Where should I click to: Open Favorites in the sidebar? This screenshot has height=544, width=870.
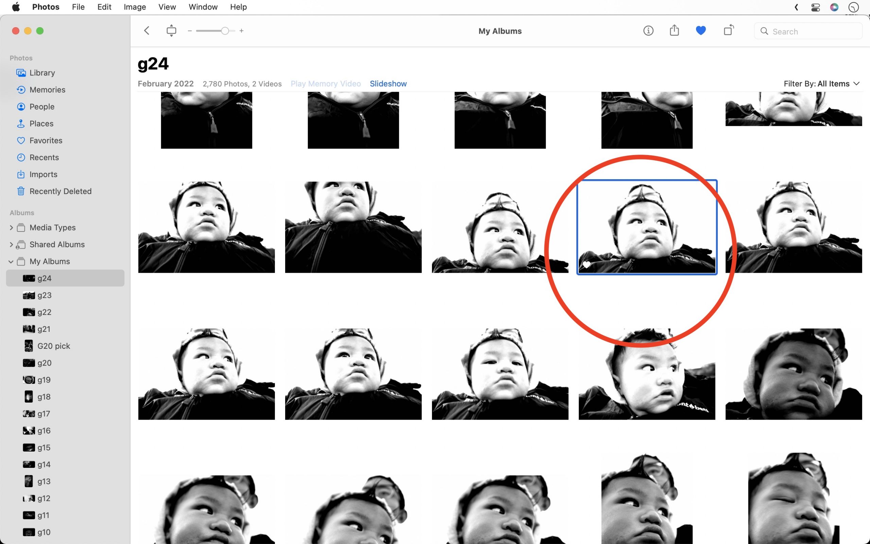(65, 140)
